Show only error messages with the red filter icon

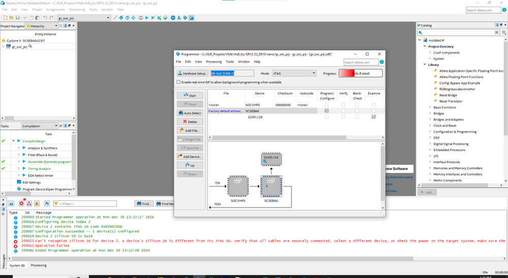point(21,203)
